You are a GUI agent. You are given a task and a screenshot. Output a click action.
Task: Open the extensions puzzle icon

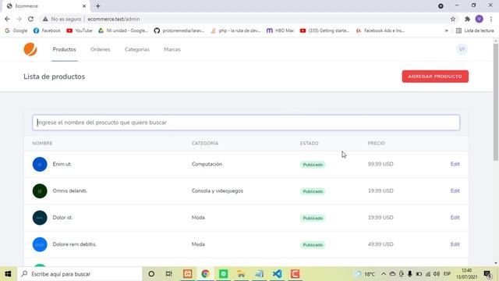(x=467, y=19)
